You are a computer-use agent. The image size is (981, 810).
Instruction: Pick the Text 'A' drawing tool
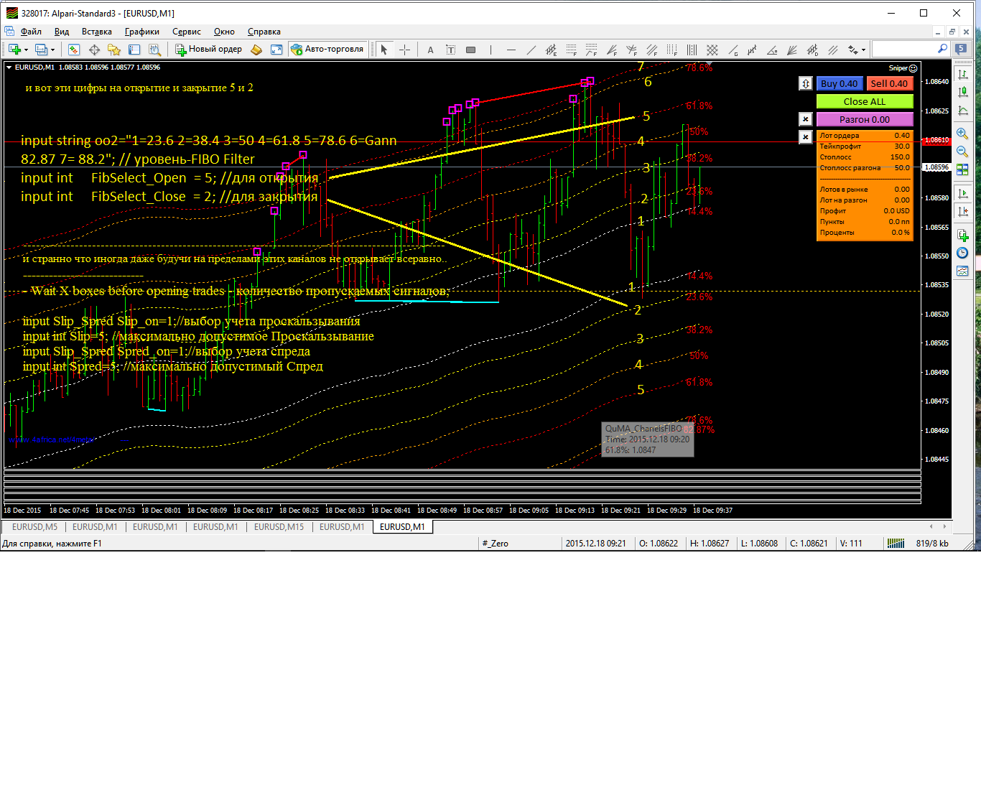430,50
